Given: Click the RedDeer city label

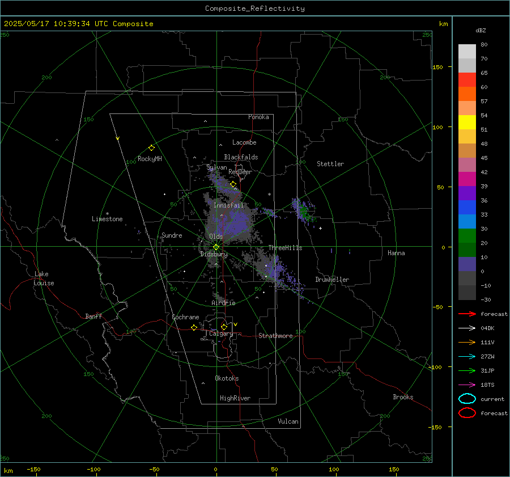Looking at the screenshot, I should [x=240, y=172].
